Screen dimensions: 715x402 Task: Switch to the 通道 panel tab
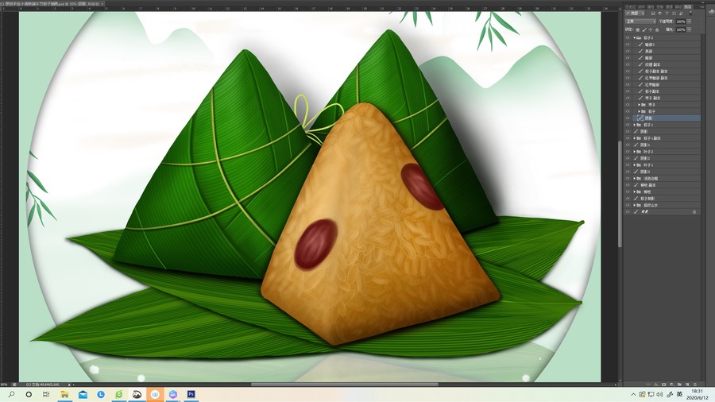670,7
